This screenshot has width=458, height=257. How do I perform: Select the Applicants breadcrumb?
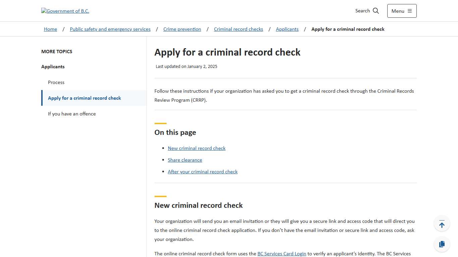pyautogui.click(x=287, y=29)
